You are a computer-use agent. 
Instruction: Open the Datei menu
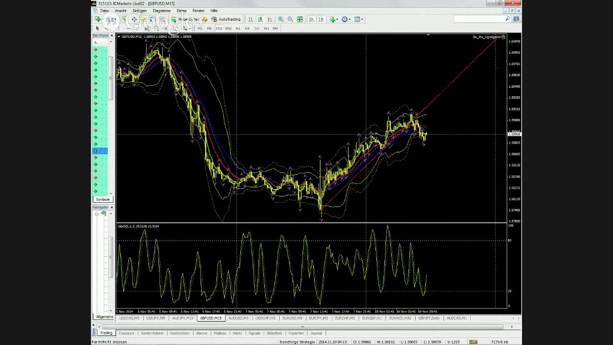point(104,11)
